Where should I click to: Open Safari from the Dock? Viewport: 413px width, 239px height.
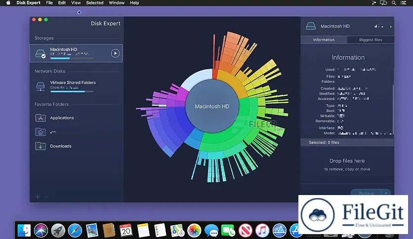point(75,231)
